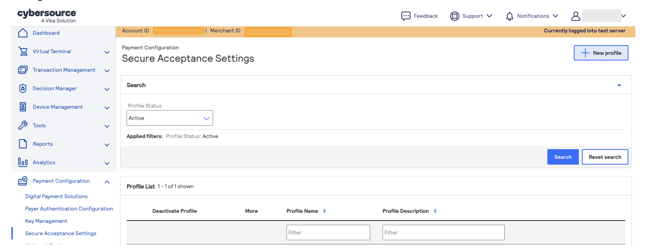Click the Profile Name filter field
Viewport: 648px width, 252px height.
pyautogui.click(x=328, y=232)
